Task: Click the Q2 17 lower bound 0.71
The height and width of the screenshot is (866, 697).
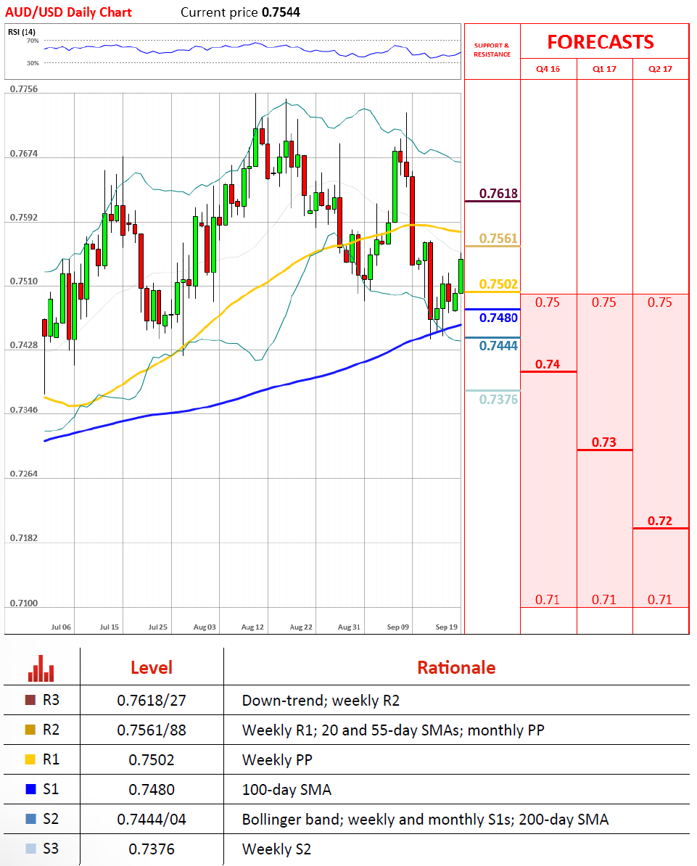Action: [659, 599]
